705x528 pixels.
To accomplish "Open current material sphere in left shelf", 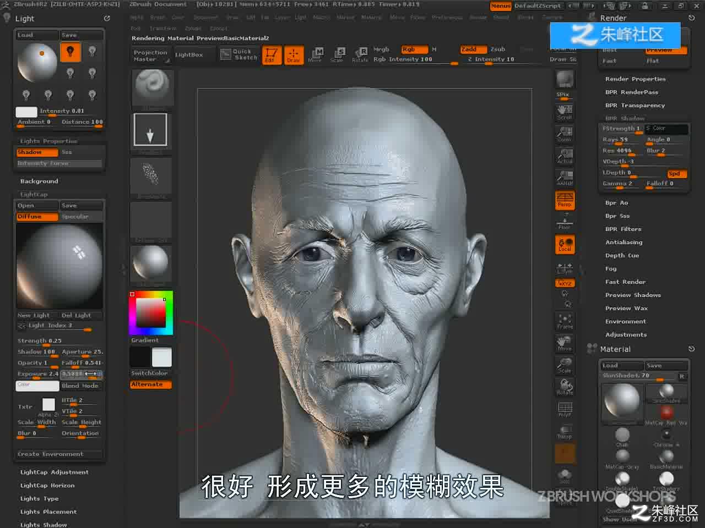I will 151,265.
